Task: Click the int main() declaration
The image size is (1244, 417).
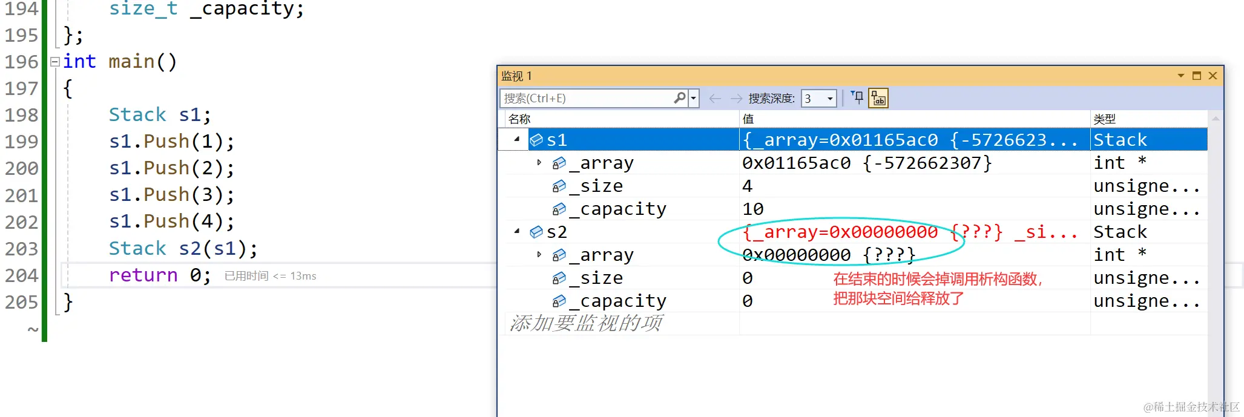Action: coord(120,61)
